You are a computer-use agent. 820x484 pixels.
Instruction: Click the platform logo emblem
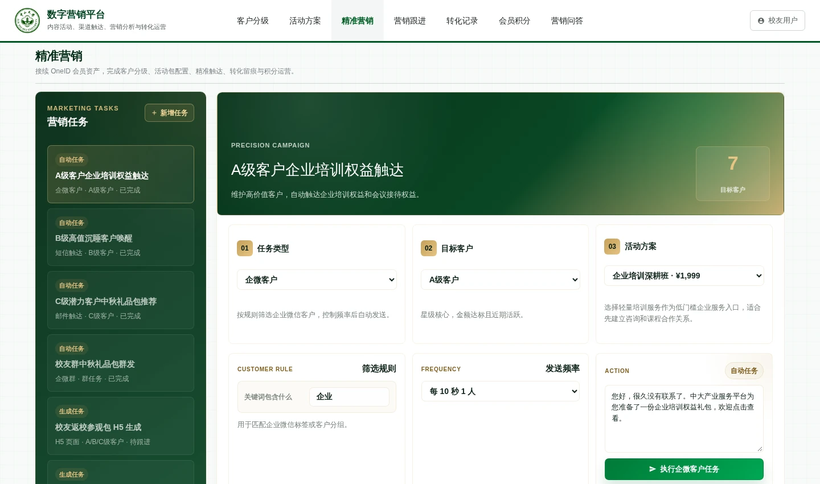27,20
